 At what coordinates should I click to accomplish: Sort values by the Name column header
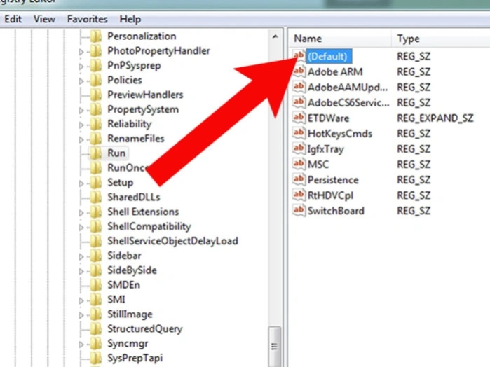pos(340,39)
